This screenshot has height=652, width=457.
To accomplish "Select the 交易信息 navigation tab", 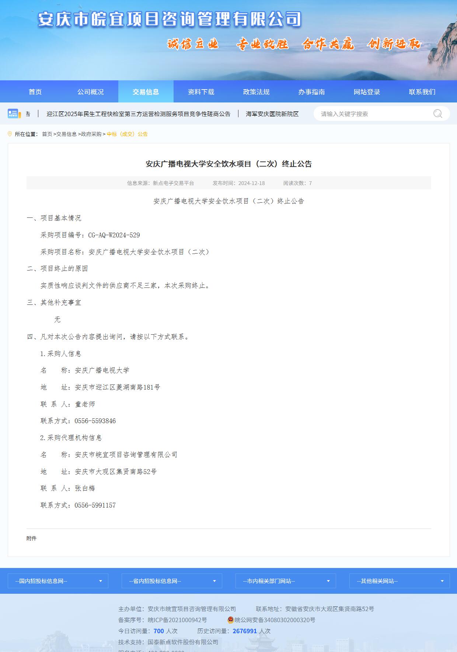I will point(146,92).
